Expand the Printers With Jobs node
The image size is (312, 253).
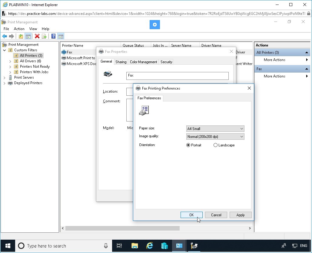10,72
